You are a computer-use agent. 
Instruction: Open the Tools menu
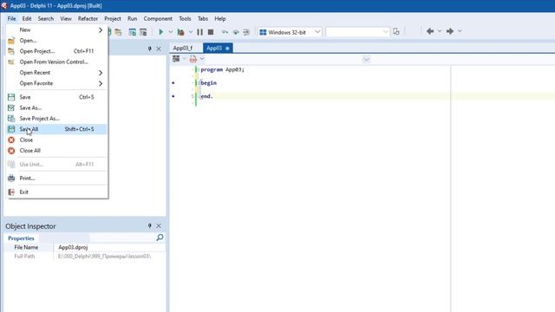[x=185, y=18]
